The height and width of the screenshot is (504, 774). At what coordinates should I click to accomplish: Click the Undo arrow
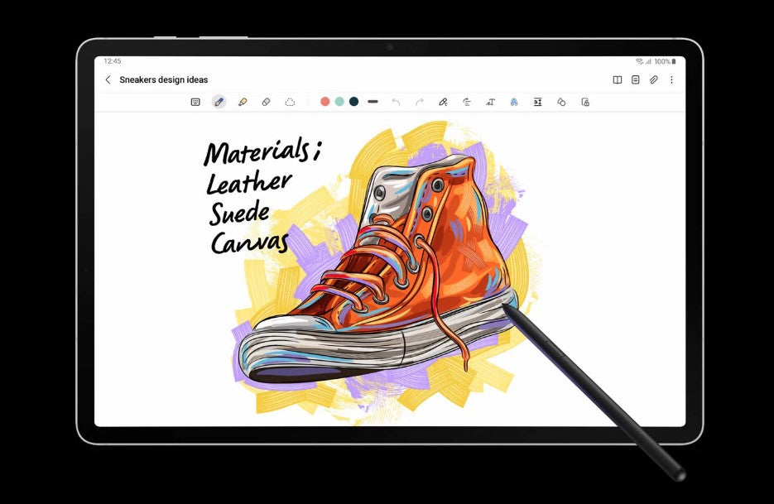(396, 102)
